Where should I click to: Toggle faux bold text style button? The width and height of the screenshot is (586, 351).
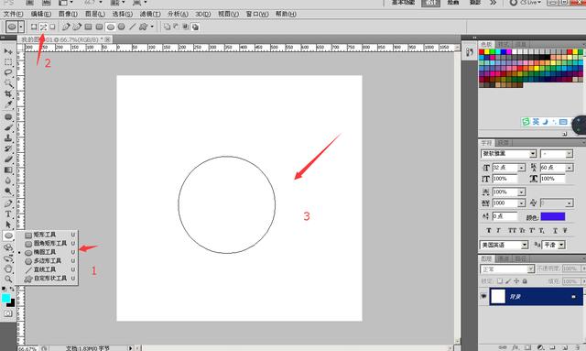[x=489, y=231]
